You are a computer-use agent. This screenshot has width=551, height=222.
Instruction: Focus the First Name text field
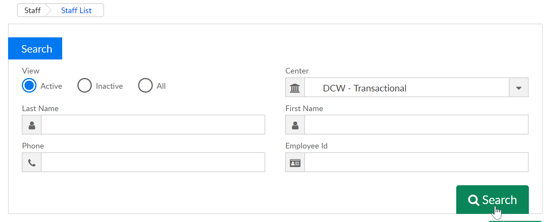click(x=416, y=125)
